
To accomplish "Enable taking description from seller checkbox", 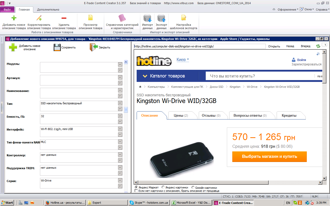I will pyautogui.click(x=136, y=191).
